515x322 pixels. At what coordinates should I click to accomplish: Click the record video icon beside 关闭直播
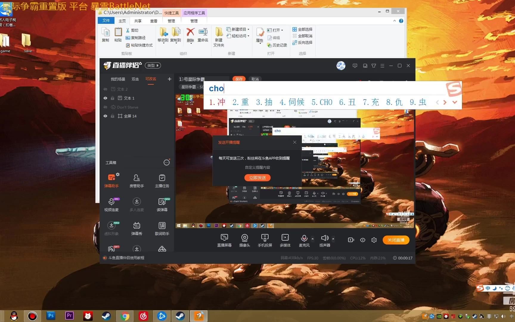[x=351, y=240]
